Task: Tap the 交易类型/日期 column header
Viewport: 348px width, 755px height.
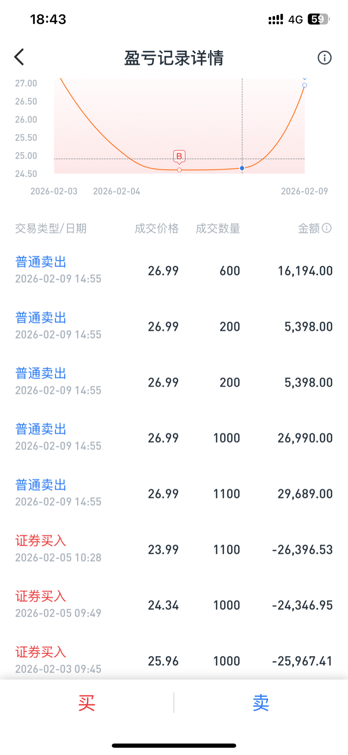Action: [x=51, y=228]
